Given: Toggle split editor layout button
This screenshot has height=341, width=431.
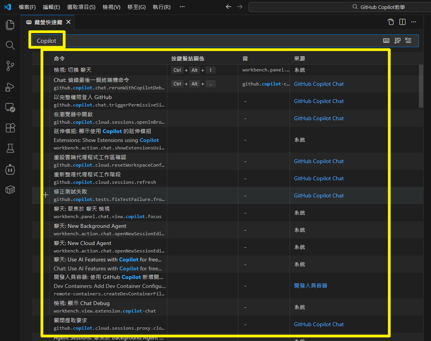Looking at the screenshot, I should [x=402, y=22].
